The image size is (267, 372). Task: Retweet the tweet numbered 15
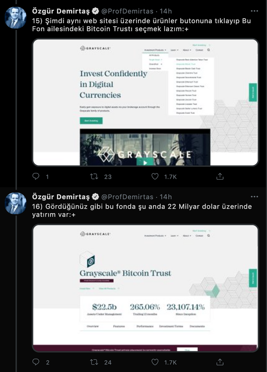94,176
